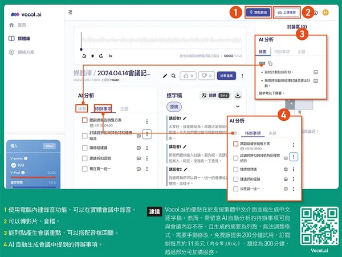Open options menu for 建議折扣促銷
This screenshot has height=257, width=342.
(147, 158)
